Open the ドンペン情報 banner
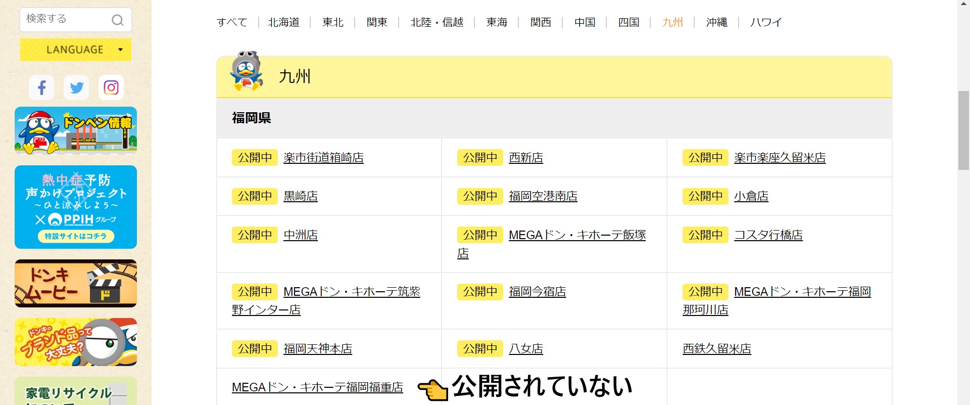Image resolution: width=970 pixels, height=405 pixels. tap(76, 130)
